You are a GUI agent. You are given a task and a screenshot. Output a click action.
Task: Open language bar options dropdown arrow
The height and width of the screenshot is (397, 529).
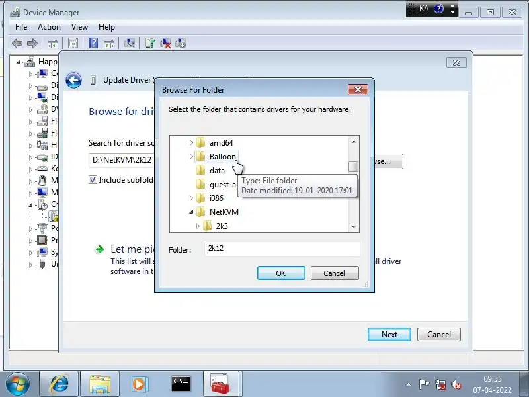pos(452,12)
